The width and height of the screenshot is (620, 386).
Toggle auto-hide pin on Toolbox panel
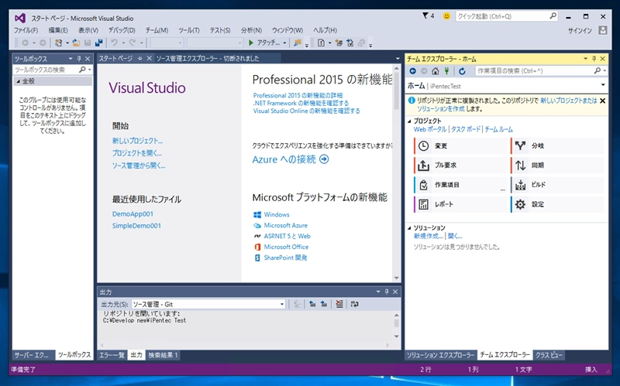(79, 59)
